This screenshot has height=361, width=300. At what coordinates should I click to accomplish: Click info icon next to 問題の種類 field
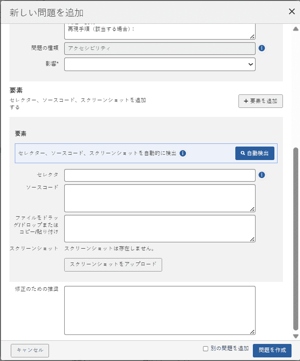pos(262,48)
